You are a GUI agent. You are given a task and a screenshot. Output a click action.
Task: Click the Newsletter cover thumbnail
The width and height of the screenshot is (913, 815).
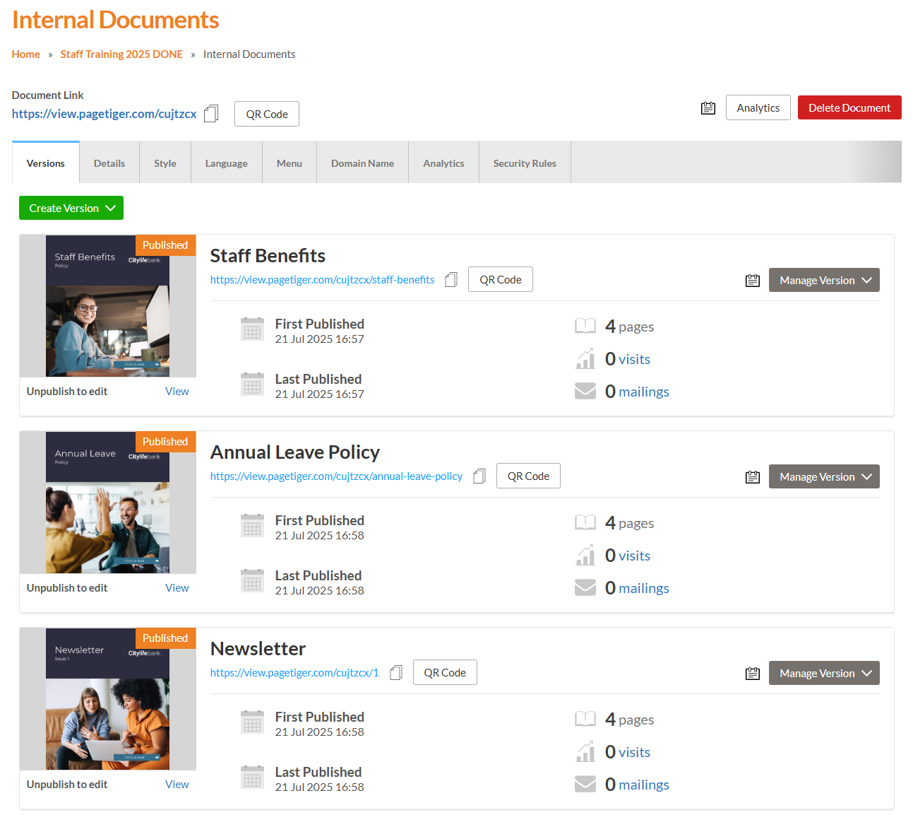(107, 699)
